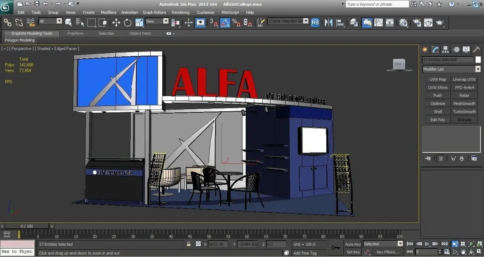The width and height of the screenshot is (484, 257).
Task: Open the reference coordinate 'View' dropdown
Action: 157,21
